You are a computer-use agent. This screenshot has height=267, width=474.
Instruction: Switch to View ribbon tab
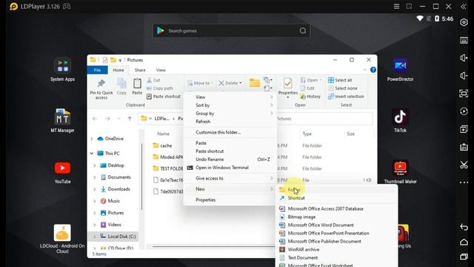(161, 70)
